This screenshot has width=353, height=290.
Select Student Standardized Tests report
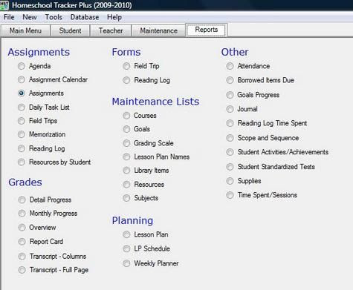click(230, 167)
